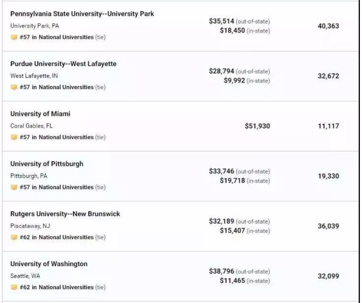
Task: Click the badge icon beside University of Washington's ranking
Action: pyautogui.click(x=14, y=287)
